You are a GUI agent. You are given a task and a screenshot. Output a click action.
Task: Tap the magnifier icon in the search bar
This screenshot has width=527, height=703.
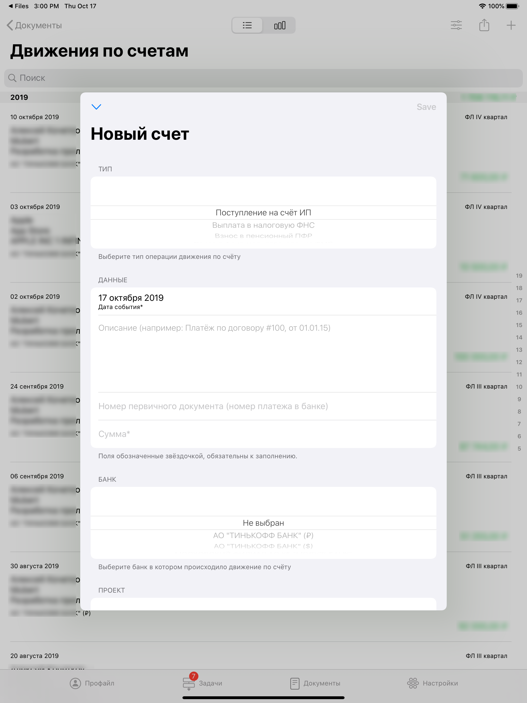coord(13,78)
